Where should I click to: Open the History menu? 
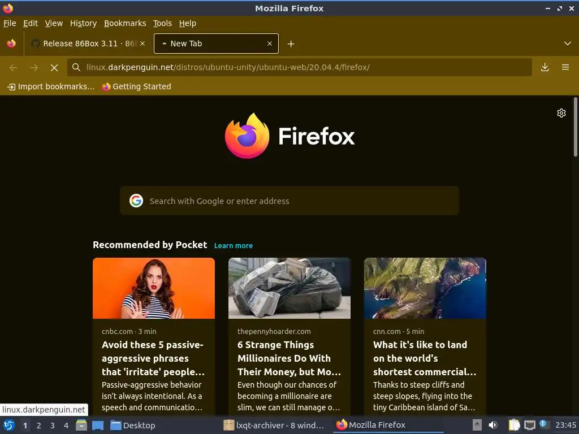tap(83, 23)
